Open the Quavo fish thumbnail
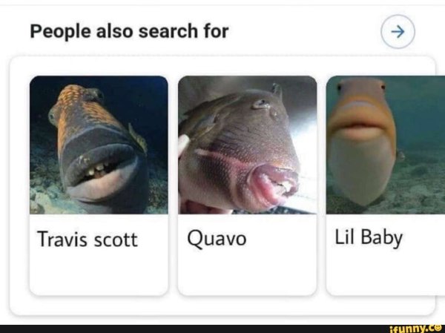The image size is (445, 333). pos(247,145)
